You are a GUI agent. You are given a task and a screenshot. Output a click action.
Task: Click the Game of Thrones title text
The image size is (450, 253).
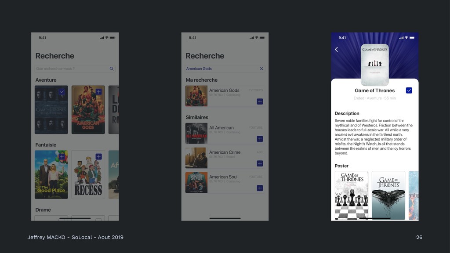[374, 90]
